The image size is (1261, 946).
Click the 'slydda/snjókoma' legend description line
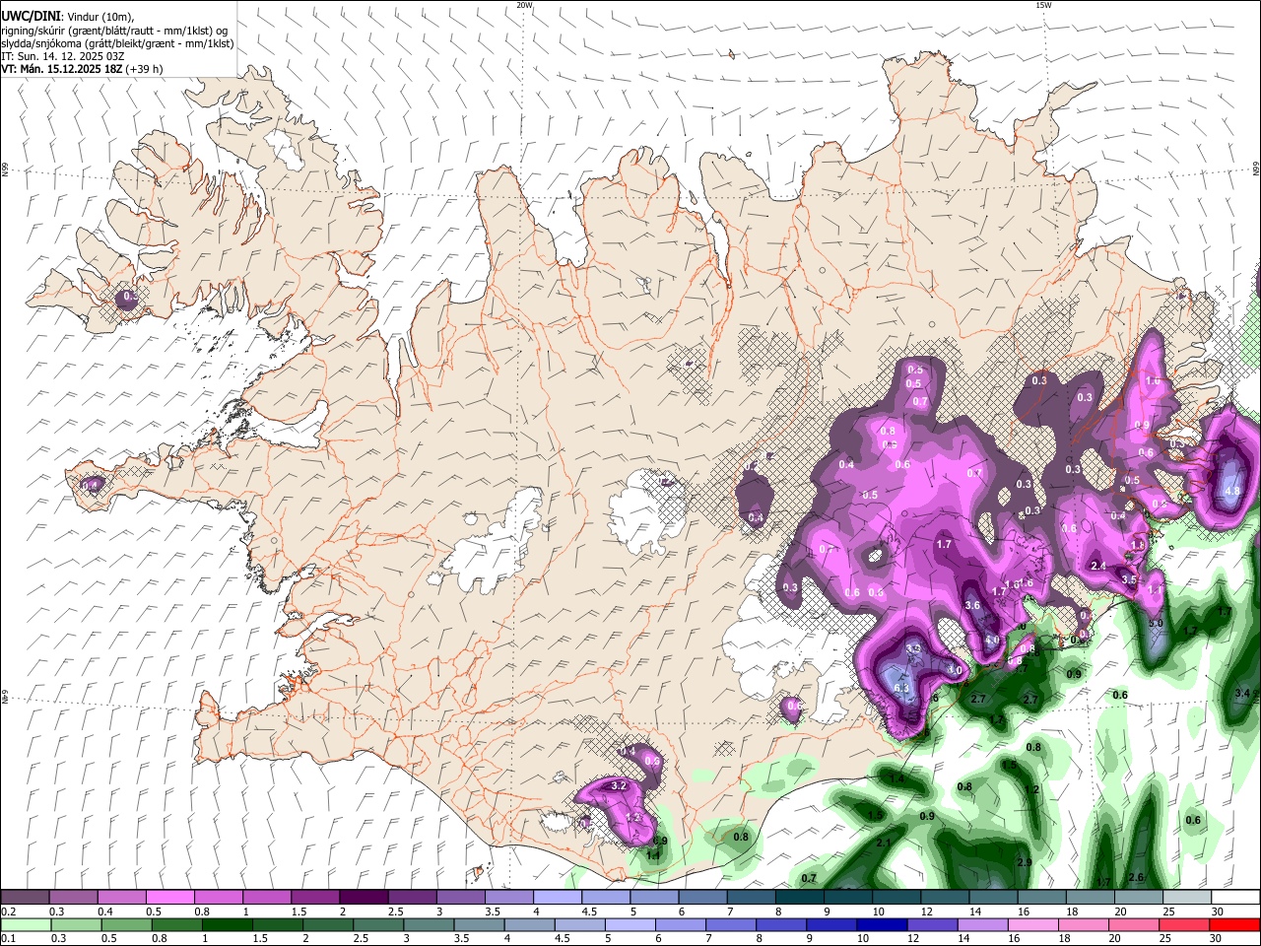click(117, 43)
